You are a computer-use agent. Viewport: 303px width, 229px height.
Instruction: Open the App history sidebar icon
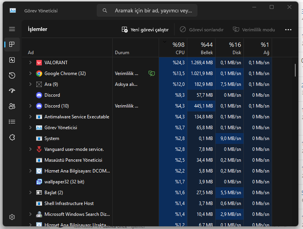[x=12, y=75]
